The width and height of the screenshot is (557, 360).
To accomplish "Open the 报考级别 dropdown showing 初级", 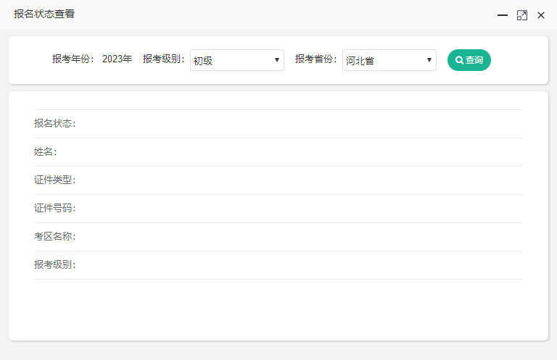I will coord(236,60).
